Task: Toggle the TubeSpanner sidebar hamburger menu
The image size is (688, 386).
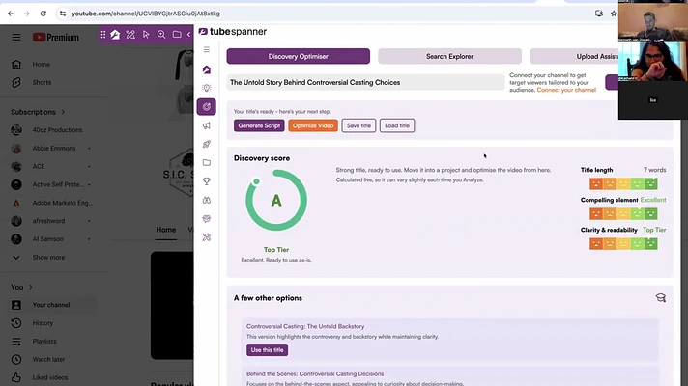Action: point(207,50)
